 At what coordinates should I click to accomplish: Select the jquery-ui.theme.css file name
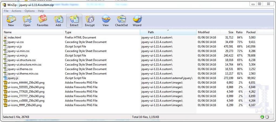[20, 69]
